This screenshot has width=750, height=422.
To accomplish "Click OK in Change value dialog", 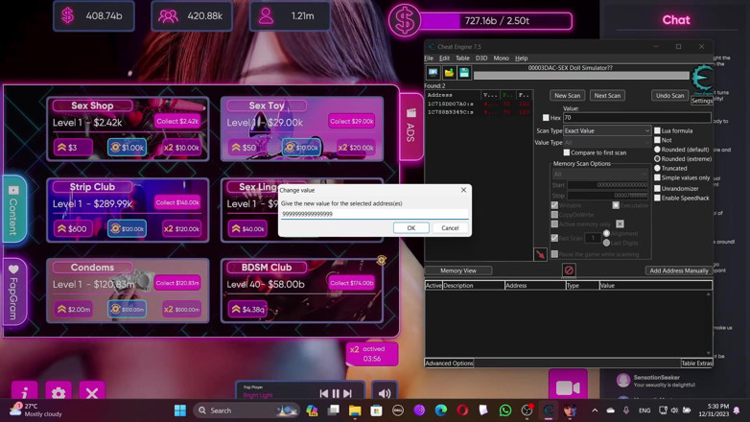I will pyautogui.click(x=410, y=228).
